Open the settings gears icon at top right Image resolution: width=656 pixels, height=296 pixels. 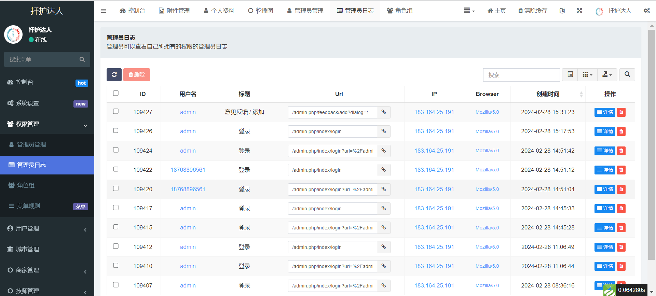click(x=646, y=11)
